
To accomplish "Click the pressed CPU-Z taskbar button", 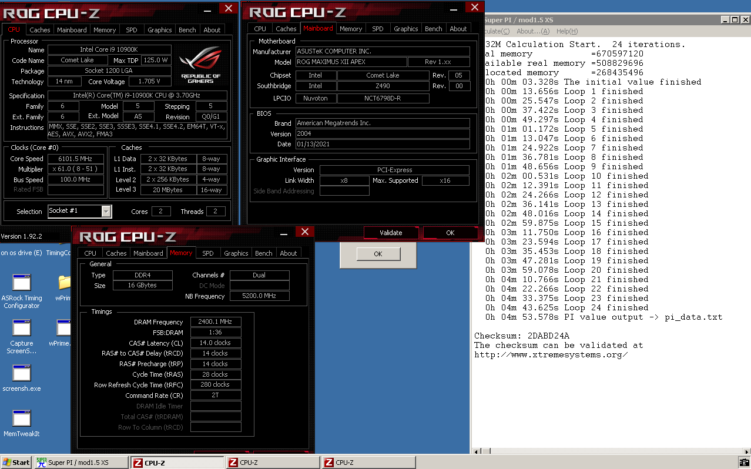I will point(177,463).
